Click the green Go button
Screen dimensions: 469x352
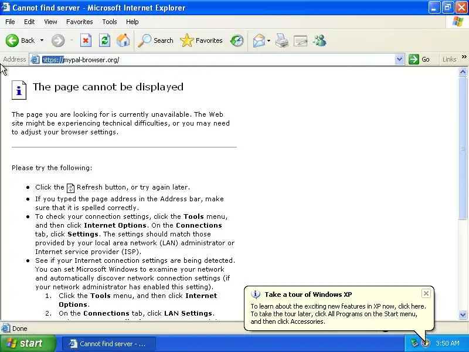(x=419, y=60)
